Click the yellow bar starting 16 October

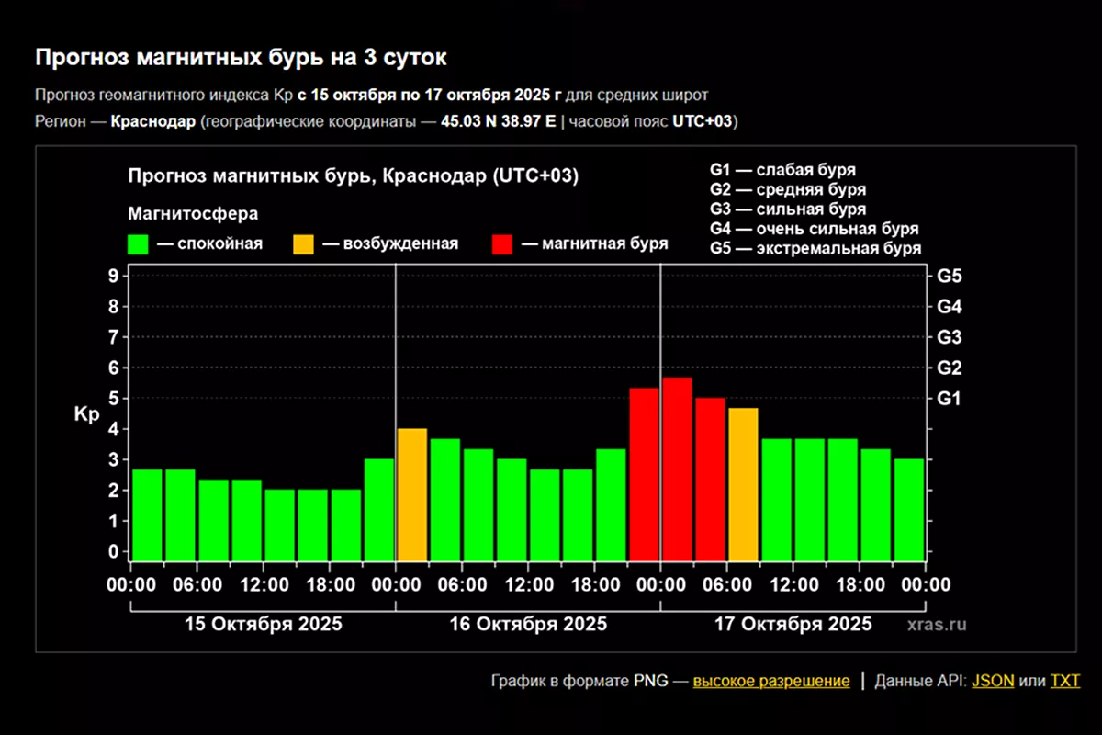pos(412,493)
